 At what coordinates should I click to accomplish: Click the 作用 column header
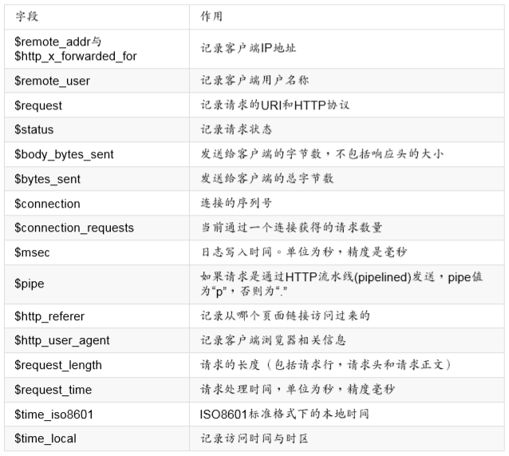tap(211, 16)
